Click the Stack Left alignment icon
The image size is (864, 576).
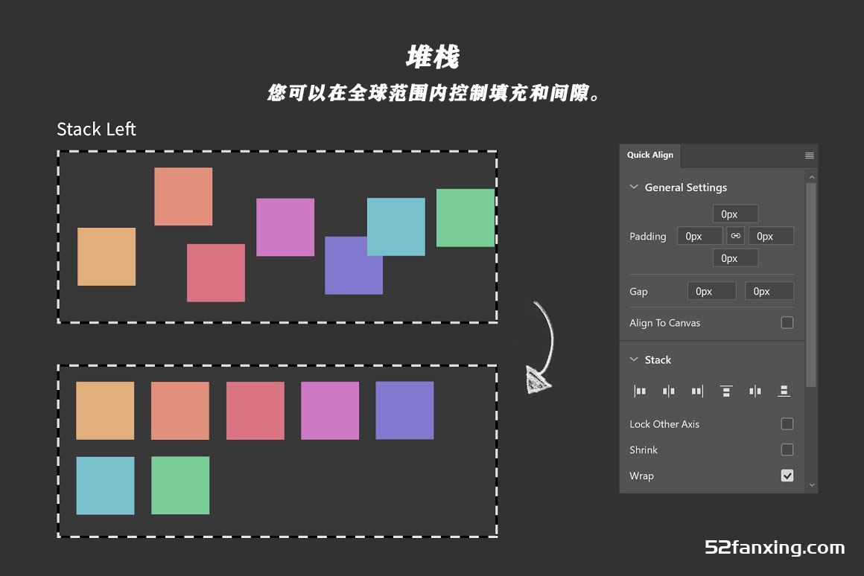pos(640,391)
